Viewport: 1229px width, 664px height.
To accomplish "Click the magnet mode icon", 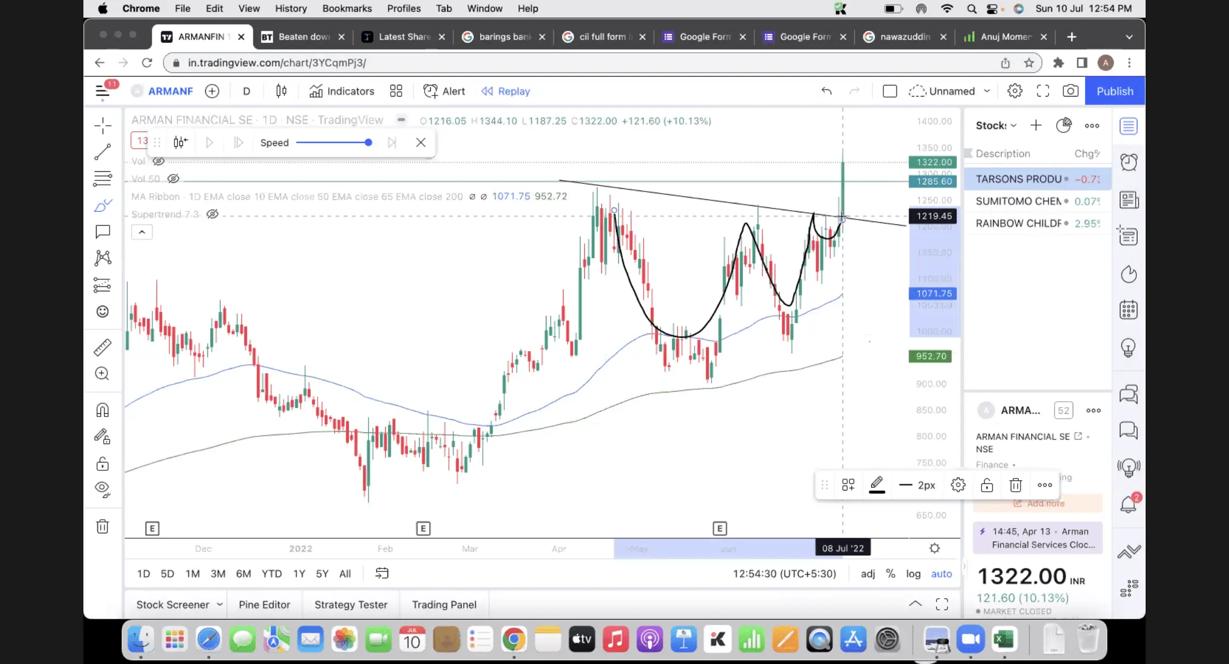I will tap(103, 410).
